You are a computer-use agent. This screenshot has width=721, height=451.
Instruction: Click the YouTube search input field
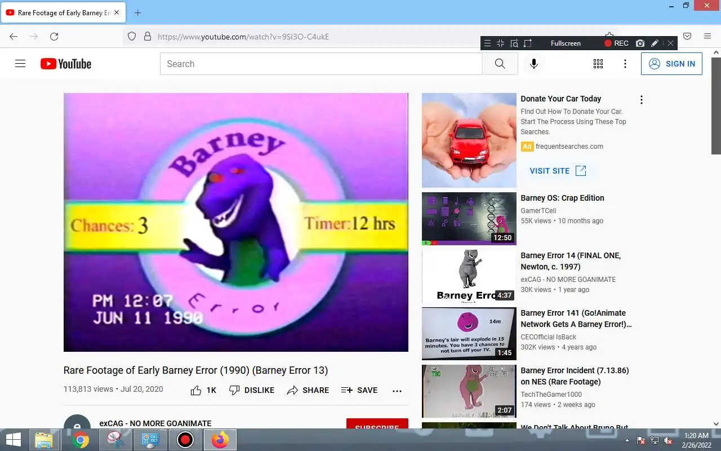point(321,64)
